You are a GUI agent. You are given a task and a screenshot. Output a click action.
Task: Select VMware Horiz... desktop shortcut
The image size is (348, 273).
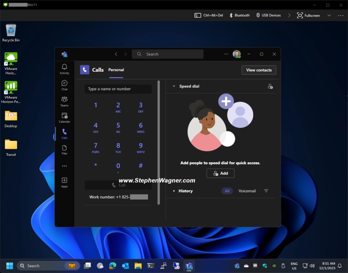pyautogui.click(x=11, y=64)
